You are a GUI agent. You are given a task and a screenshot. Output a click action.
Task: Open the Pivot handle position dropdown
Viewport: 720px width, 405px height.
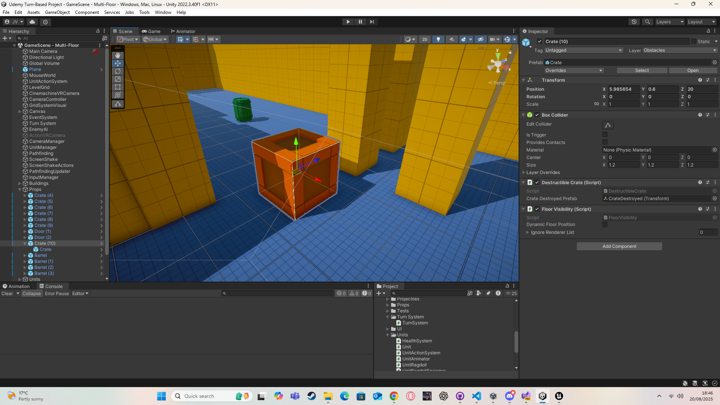(x=127, y=39)
